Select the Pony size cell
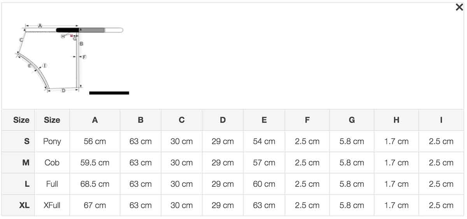This screenshot has width=467, height=219. pos(52,141)
